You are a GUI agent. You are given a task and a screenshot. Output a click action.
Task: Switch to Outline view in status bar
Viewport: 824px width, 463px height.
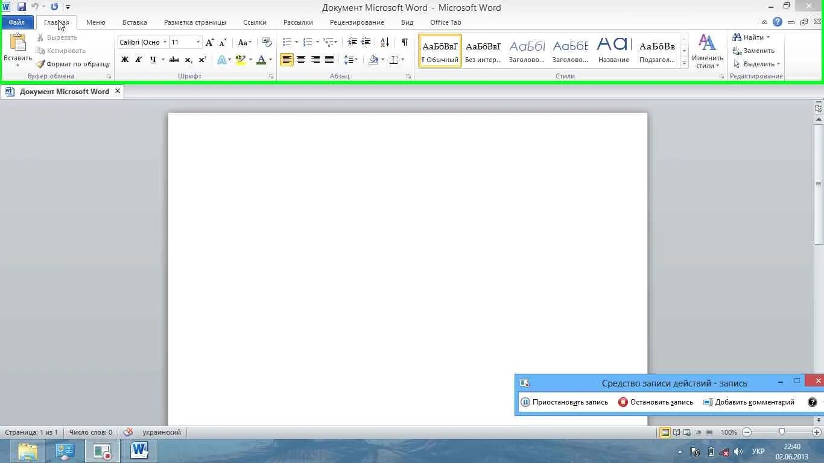[698, 432]
